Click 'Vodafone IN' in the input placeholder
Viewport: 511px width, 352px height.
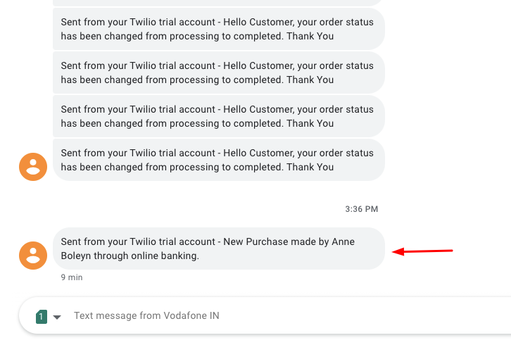click(191, 315)
